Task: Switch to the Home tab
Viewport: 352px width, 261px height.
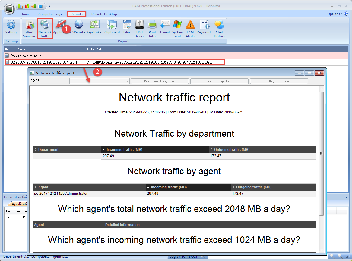Action: tap(25, 14)
